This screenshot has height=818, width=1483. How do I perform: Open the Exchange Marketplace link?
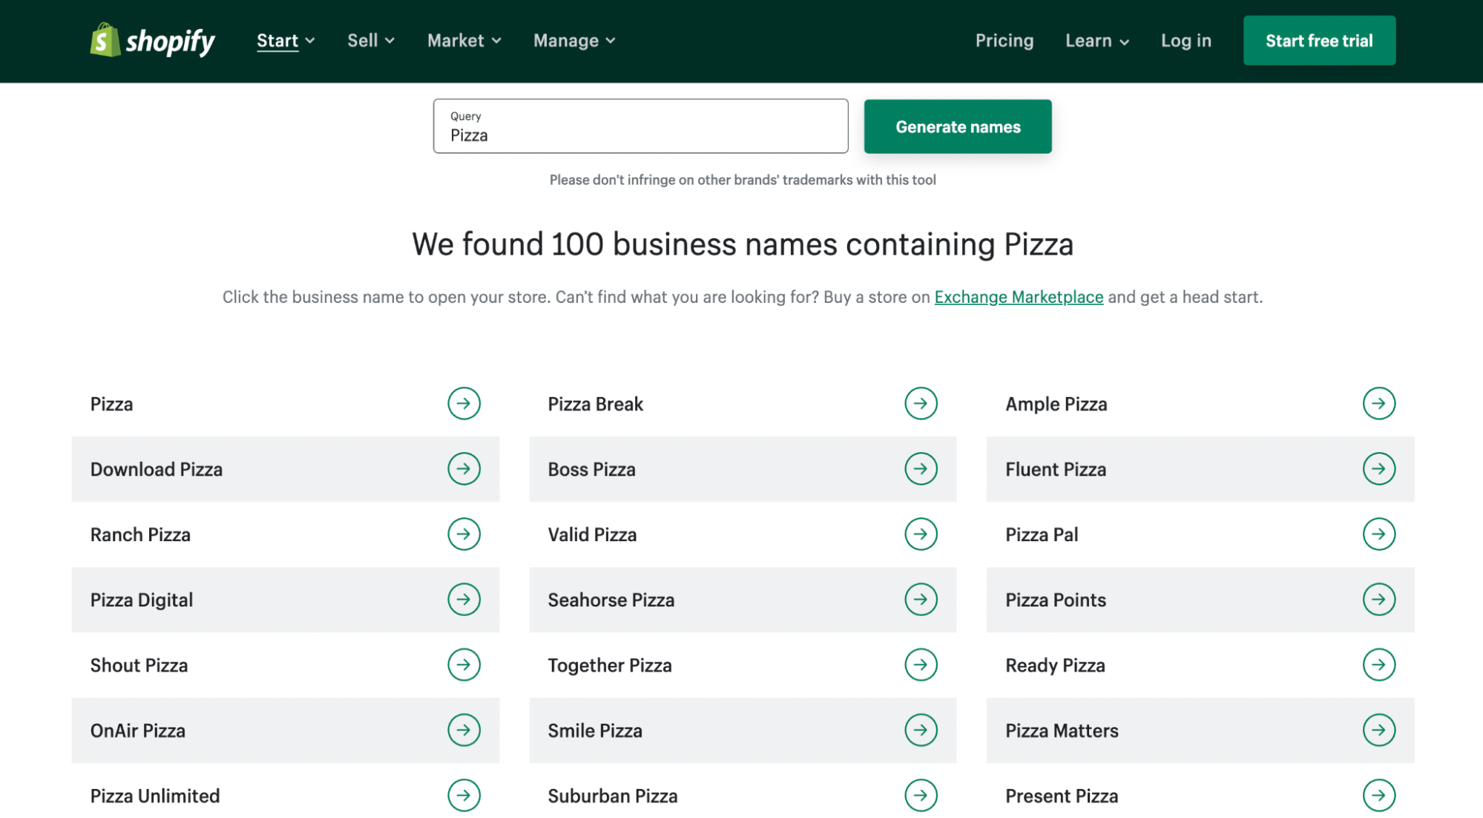[1018, 297]
